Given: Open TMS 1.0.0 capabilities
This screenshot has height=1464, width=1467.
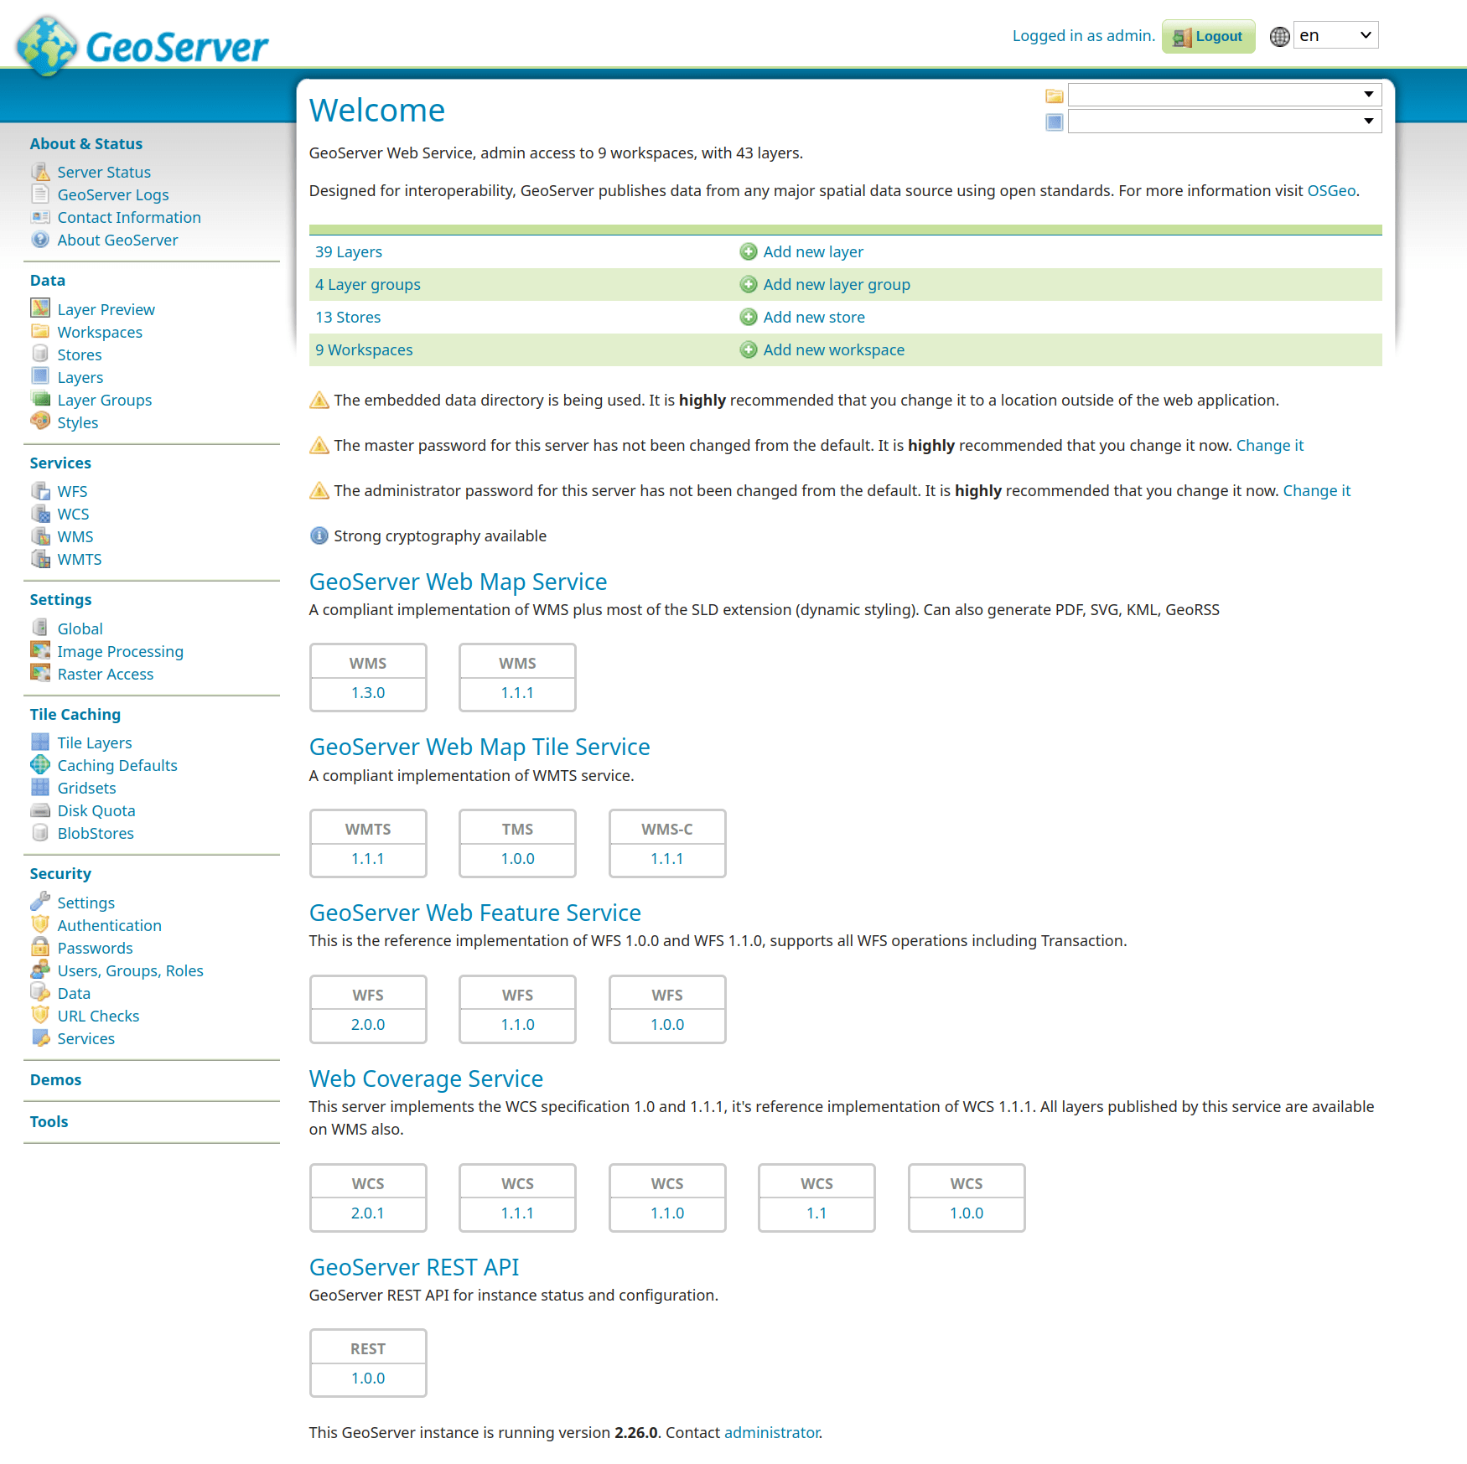Looking at the screenshot, I should [x=517, y=858].
